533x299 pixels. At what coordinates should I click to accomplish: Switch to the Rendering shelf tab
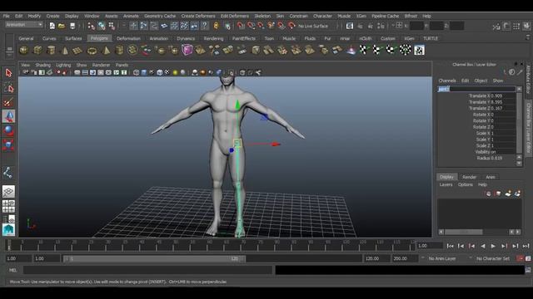click(x=213, y=38)
